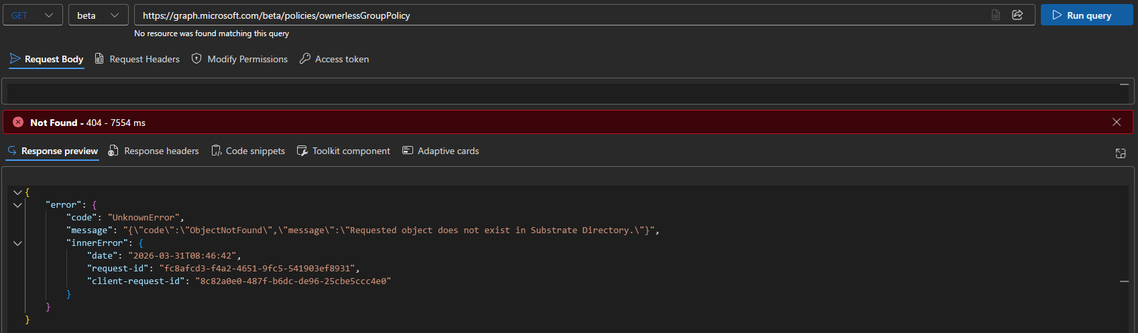Screen dimensions: 1138x333
Task: Click the share query icon in URL bar
Action: [x=1017, y=15]
